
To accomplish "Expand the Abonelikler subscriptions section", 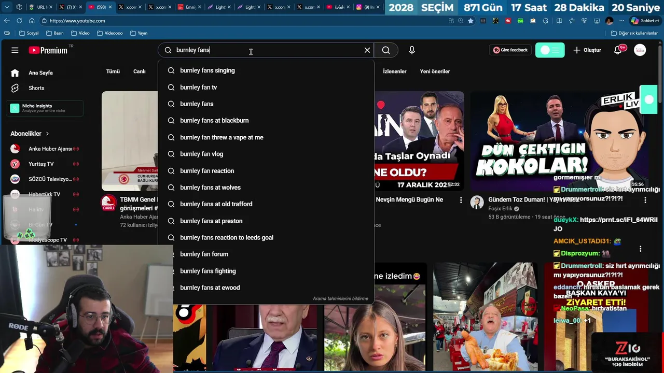I will coord(30,134).
